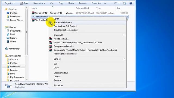Viewport: 174px width, 98px height.
Task: Open the Contacts folder
Action: click(x=13, y=59)
